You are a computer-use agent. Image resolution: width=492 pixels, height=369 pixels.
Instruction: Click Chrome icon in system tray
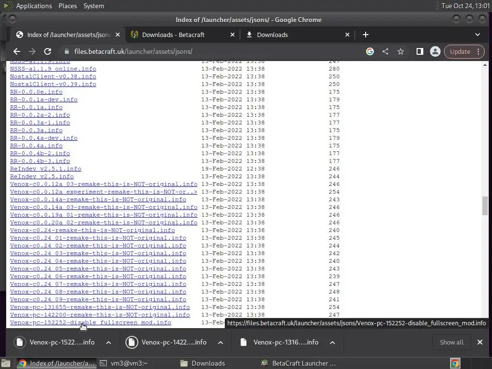[455, 363]
